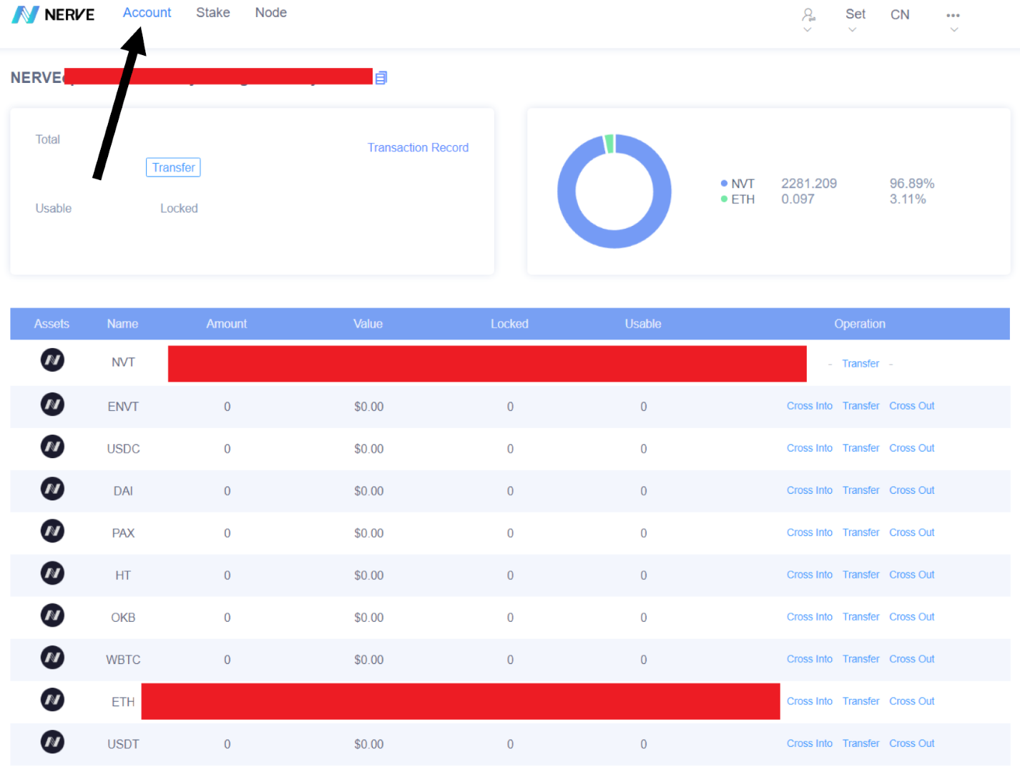Click the Value column header
Image resolution: width=1020 pixels, height=772 pixels.
tap(368, 324)
